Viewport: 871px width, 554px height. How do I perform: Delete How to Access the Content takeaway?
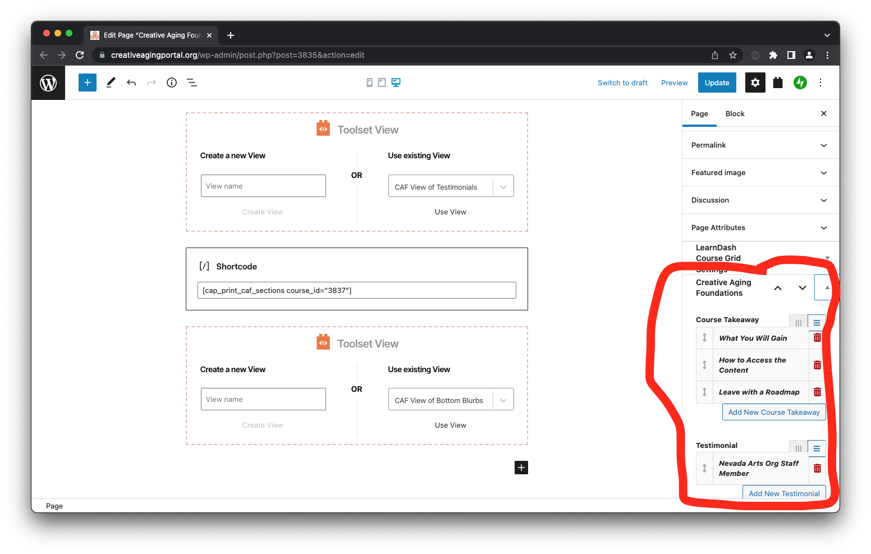point(817,365)
